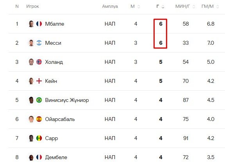Sort table by Г goals column arrows

tap(163, 7)
